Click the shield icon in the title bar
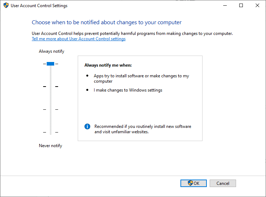 (x=6, y=6)
